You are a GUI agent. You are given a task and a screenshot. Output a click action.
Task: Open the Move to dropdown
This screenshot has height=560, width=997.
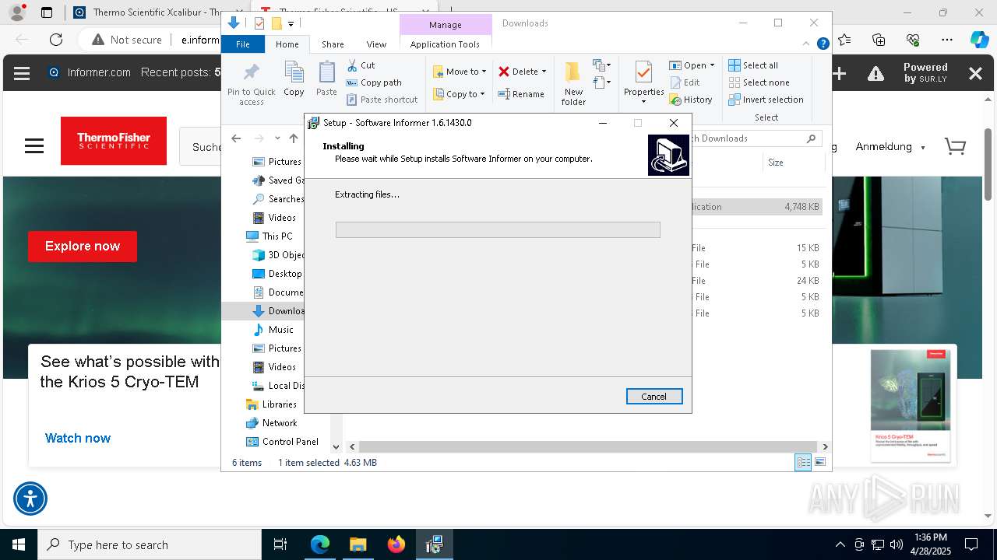pyautogui.click(x=460, y=72)
